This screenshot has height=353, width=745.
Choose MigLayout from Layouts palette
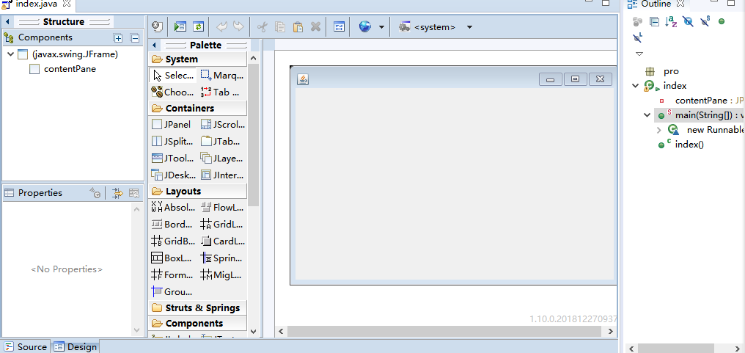[x=222, y=275]
